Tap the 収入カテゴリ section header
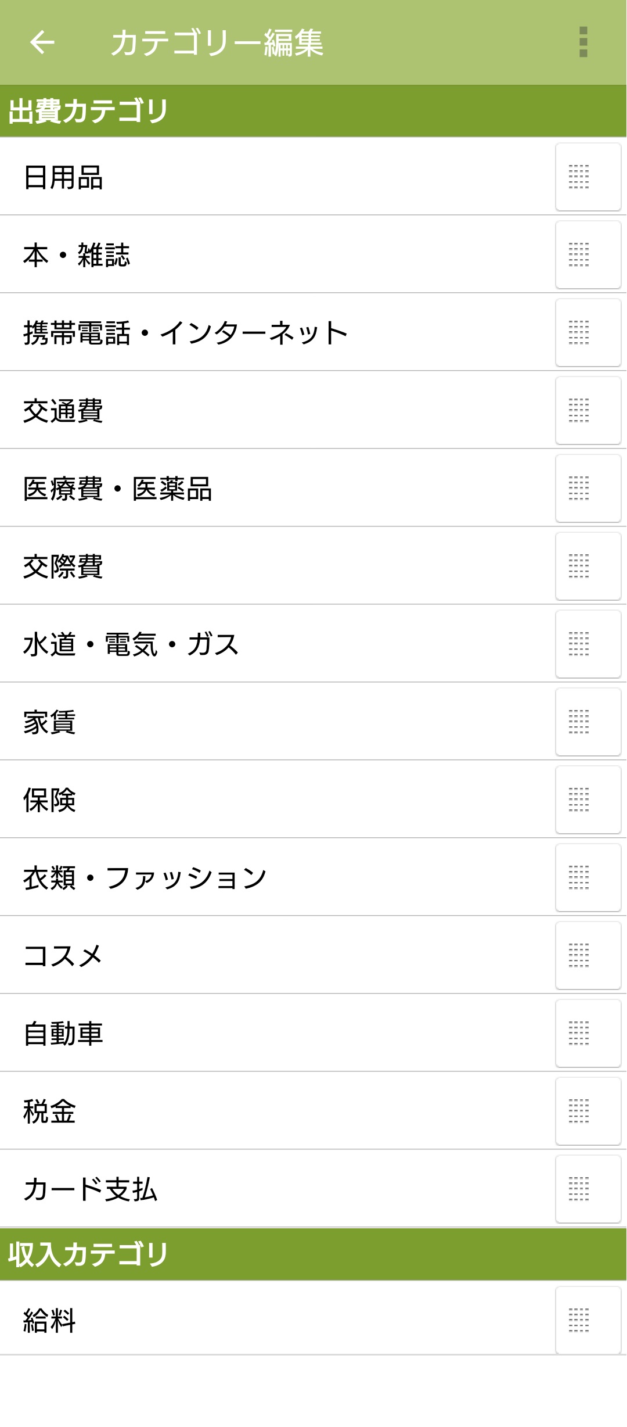 coord(88,1254)
